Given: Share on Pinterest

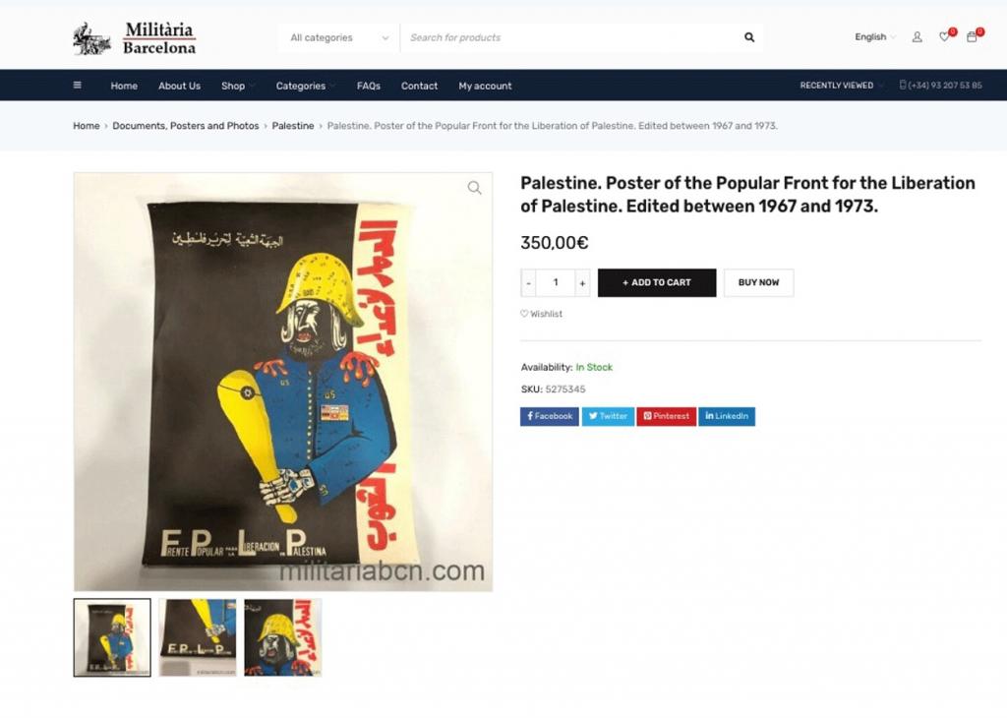Looking at the screenshot, I should (x=666, y=416).
